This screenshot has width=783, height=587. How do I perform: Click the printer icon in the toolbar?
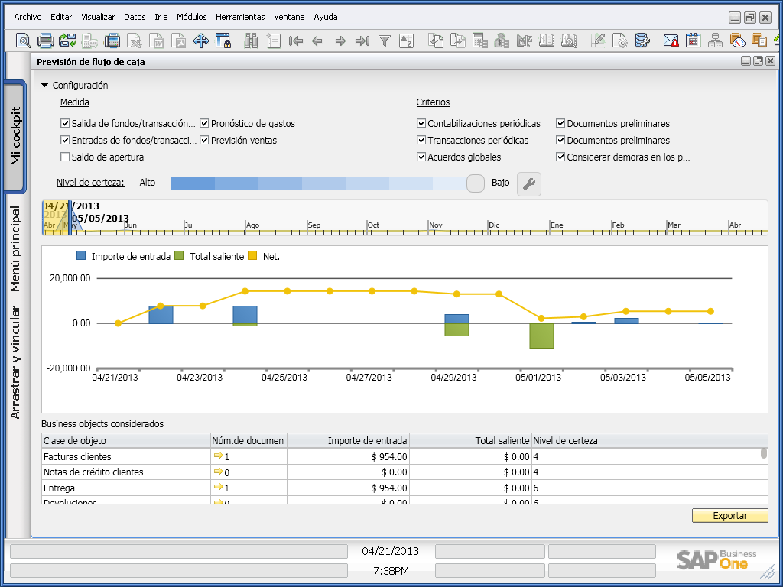pos(45,41)
